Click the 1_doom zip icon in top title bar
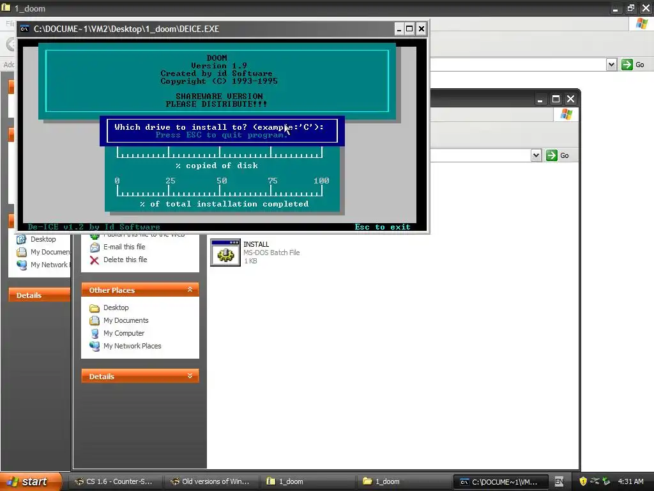 (6, 8)
